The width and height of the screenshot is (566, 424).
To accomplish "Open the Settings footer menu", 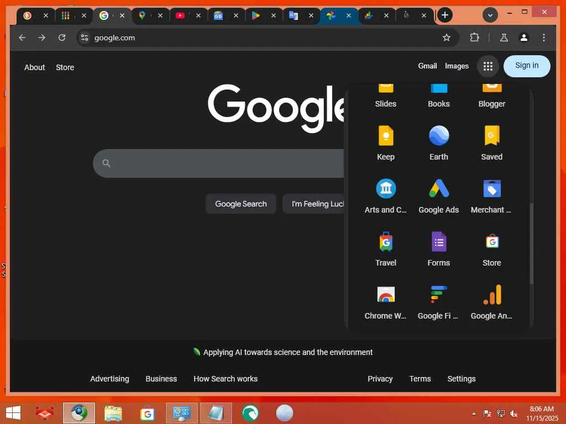I will coord(462,379).
